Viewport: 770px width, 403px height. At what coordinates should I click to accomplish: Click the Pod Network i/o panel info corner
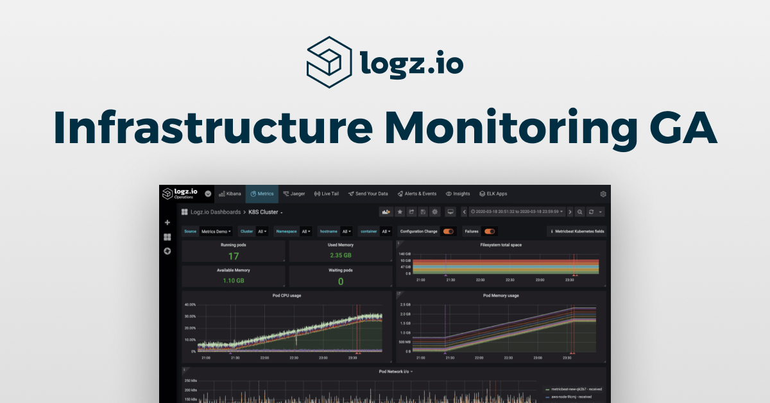(184, 370)
